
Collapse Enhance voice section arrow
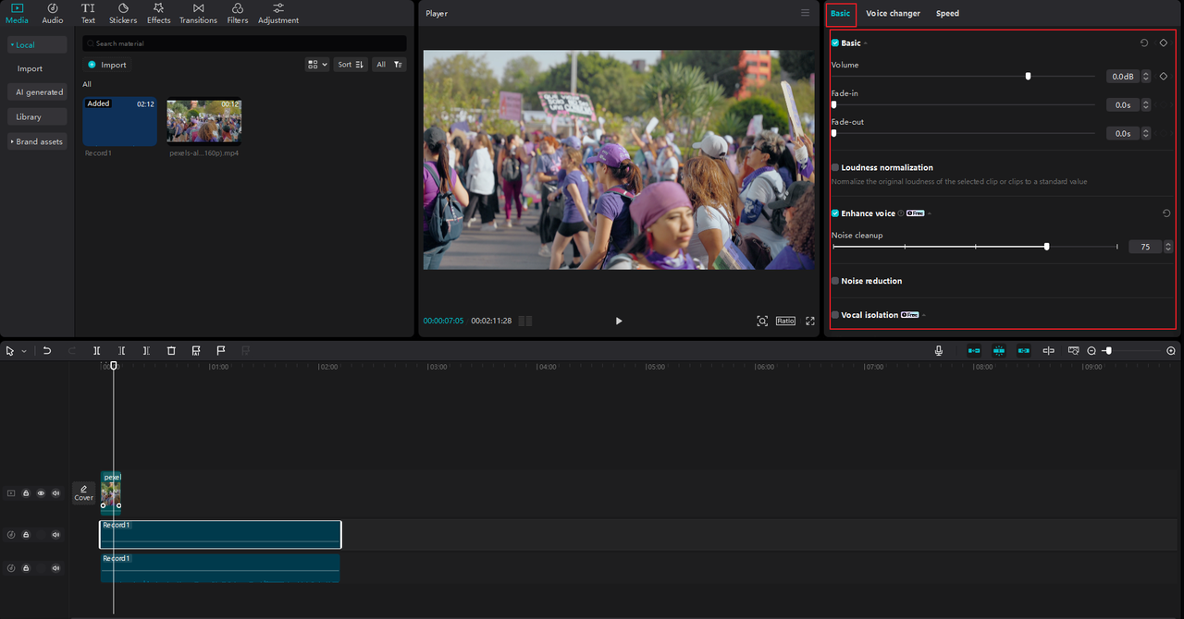pos(929,213)
